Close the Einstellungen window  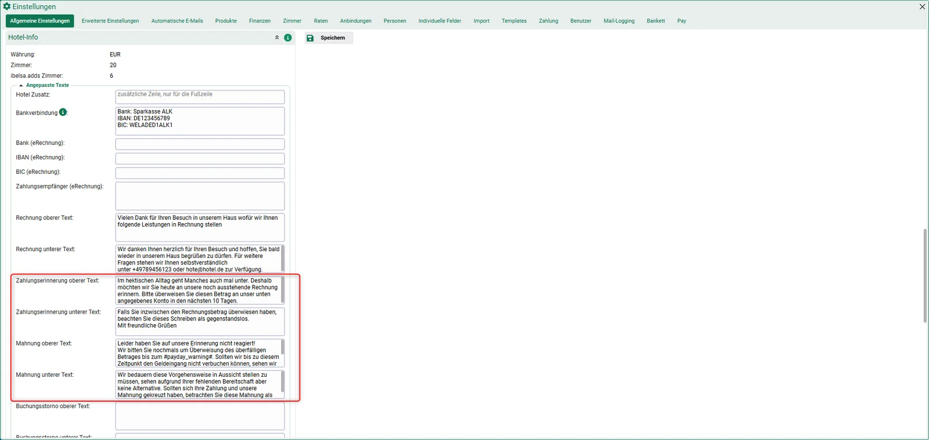922,6
